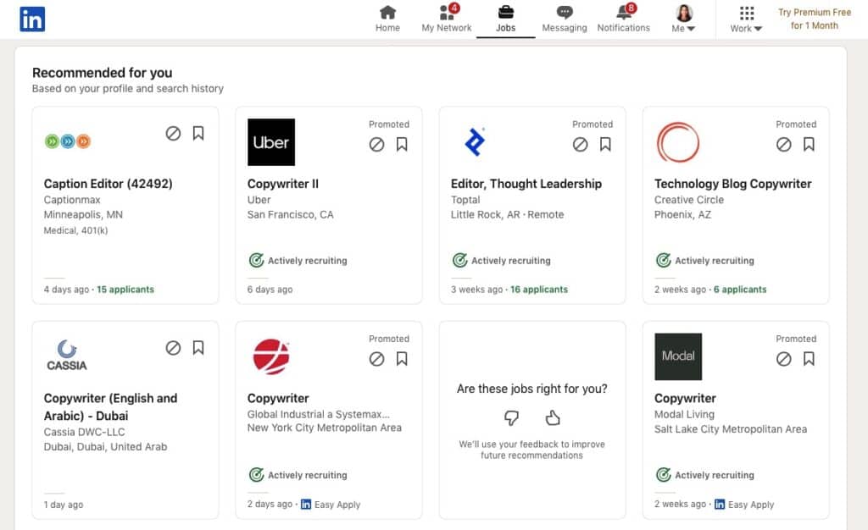Click Easy Apply on Modal Living card
868x530 pixels.
[x=744, y=504]
